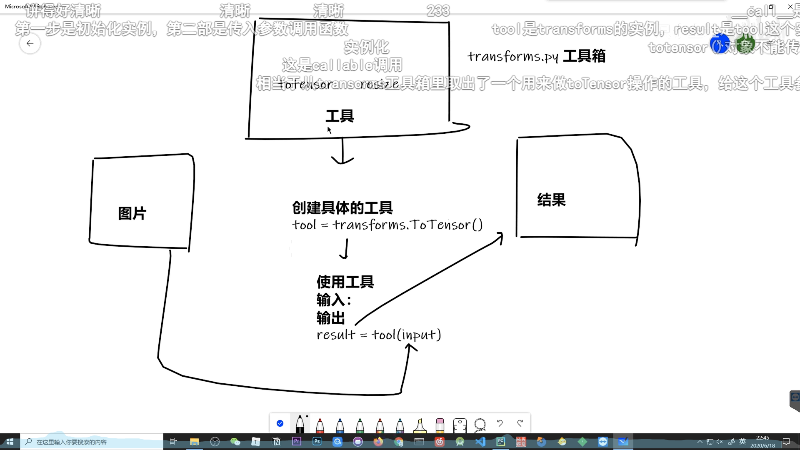
Task: Open Visual Studio Code from taskbar
Action: click(x=480, y=442)
